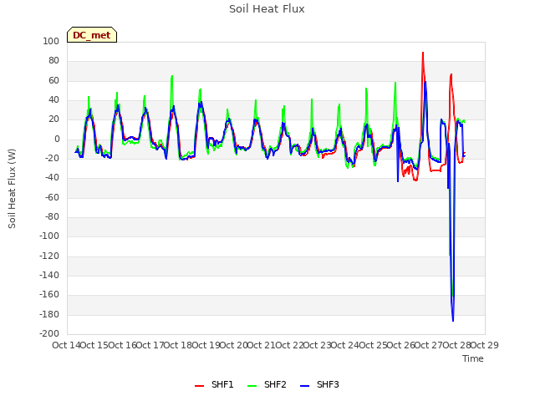
Task: Click the green SHF2 peak on Oct 17
Action: click(172, 76)
